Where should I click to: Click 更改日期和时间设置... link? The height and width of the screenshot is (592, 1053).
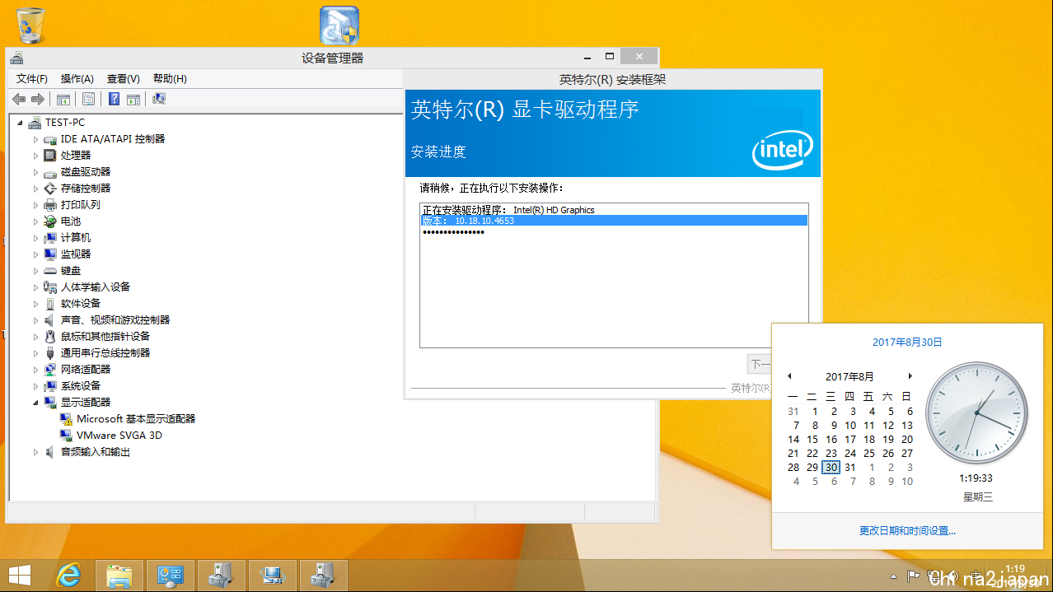tap(907, 531)
